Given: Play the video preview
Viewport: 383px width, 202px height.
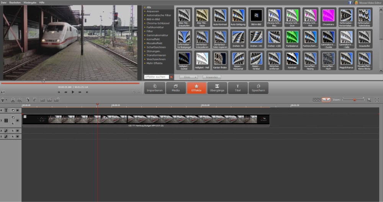Looking at the screenshot, I should point(73,92).
